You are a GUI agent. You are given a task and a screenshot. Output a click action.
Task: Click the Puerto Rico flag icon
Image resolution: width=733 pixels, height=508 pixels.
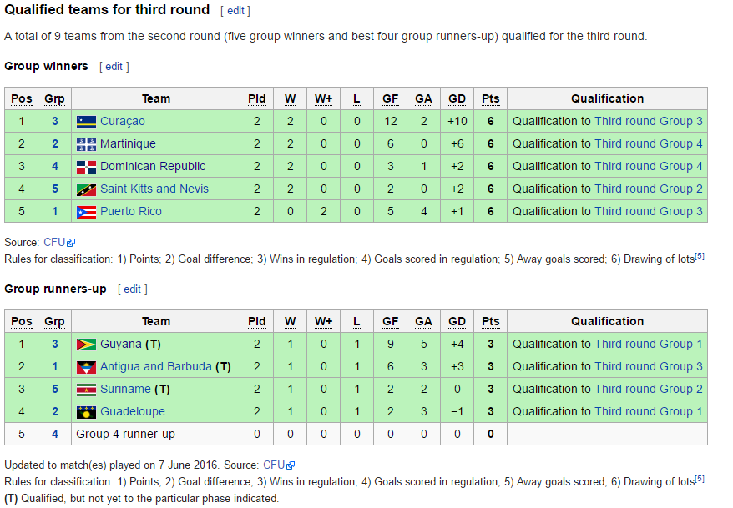click(86, 212)
